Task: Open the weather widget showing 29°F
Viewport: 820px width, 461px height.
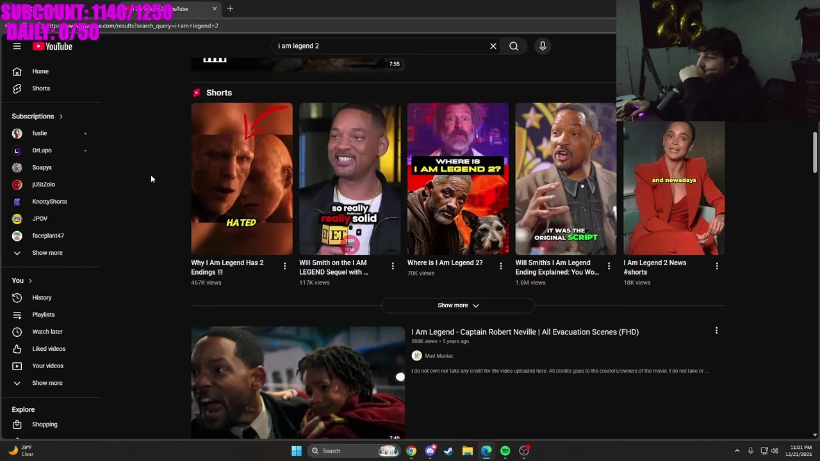Action: click(20, 451)
